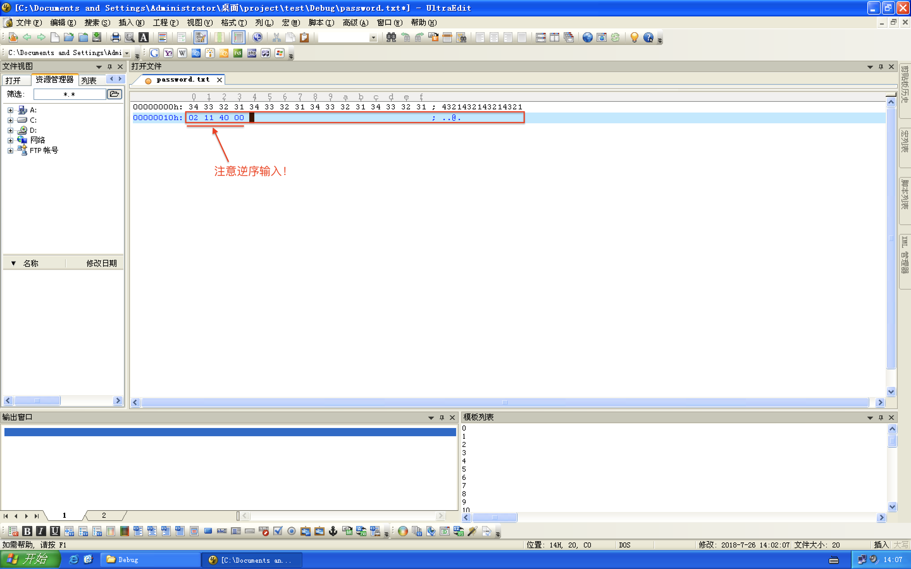The height and width of the screenshot is (569, 911).
Task: Click the Wikipedia W toolbar icon
Action: tap(182, 53)
